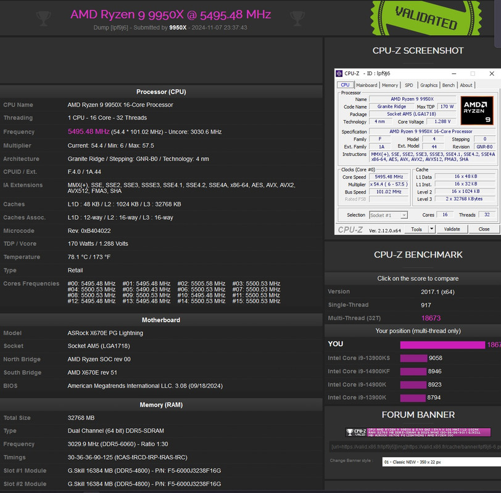Click the Intel Core i9-13900K score bar

point(413,397)
